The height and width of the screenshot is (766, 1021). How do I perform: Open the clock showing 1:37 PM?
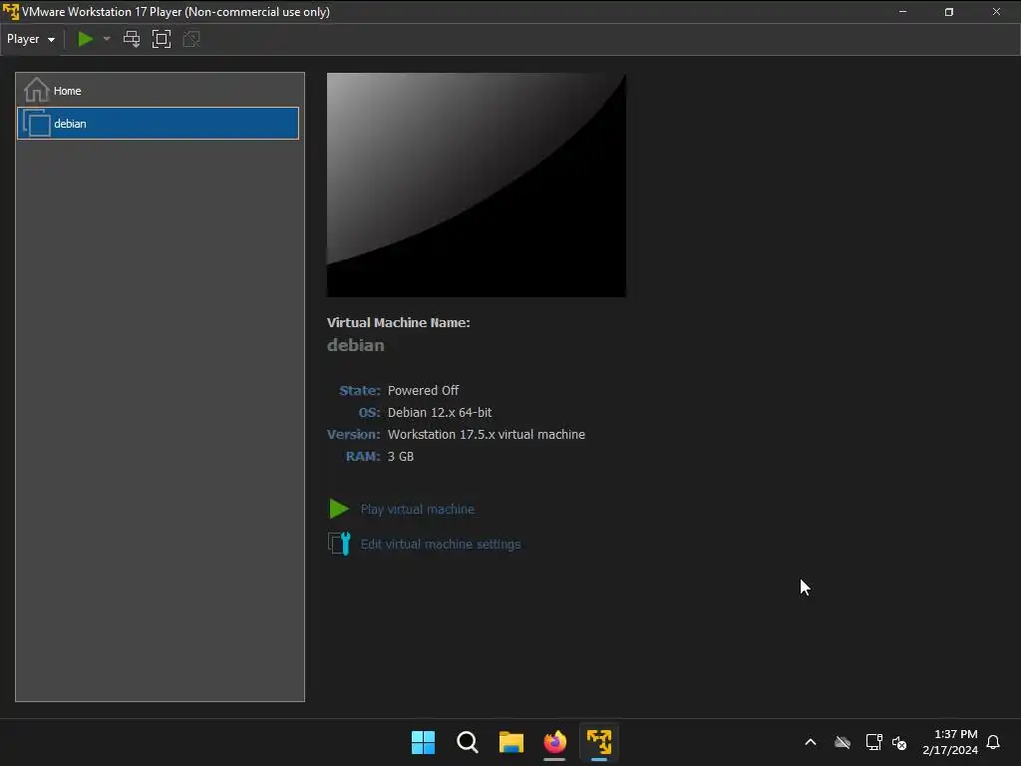point(950,742)
